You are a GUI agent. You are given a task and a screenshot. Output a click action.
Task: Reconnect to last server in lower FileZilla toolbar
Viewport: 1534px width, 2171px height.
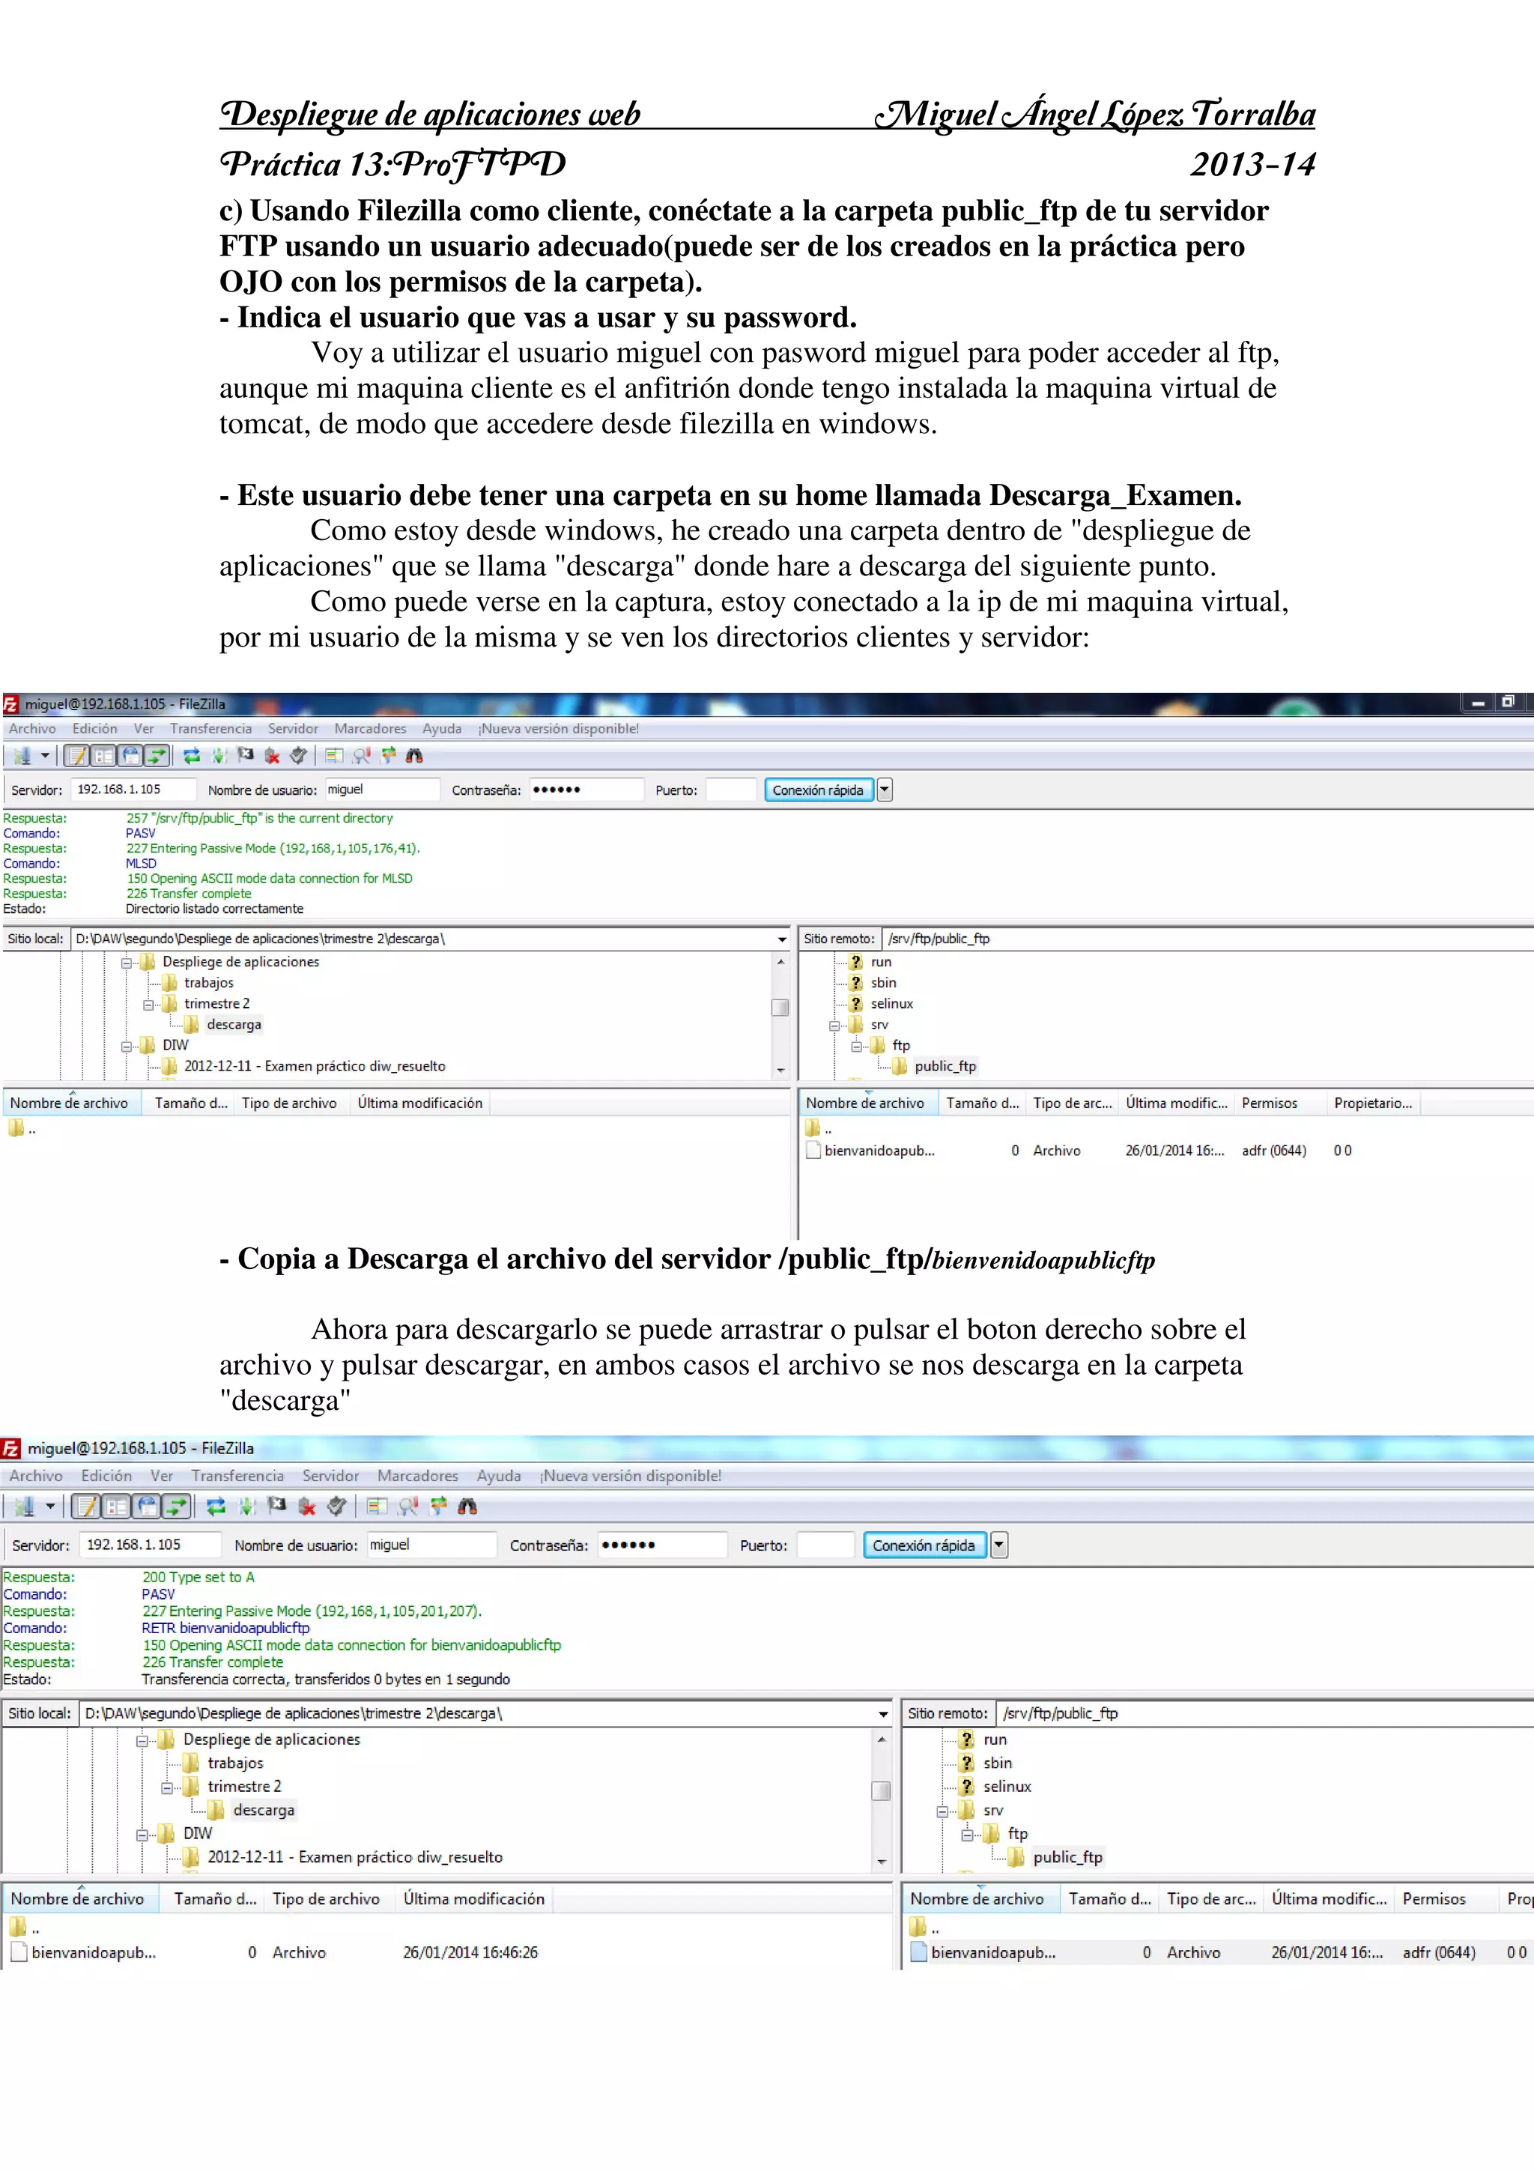click(x=336, y=1507)
